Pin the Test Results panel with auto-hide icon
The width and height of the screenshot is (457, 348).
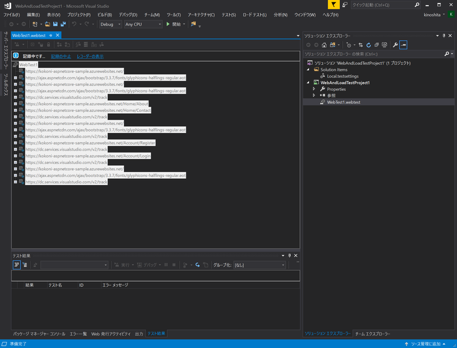(x=290, y=255)
